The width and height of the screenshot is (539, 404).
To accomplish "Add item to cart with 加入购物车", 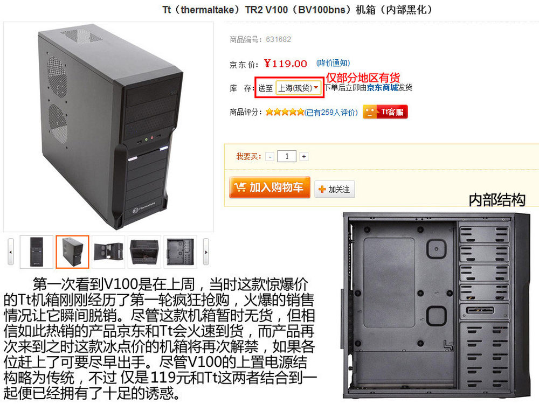I will pos(269,187).
